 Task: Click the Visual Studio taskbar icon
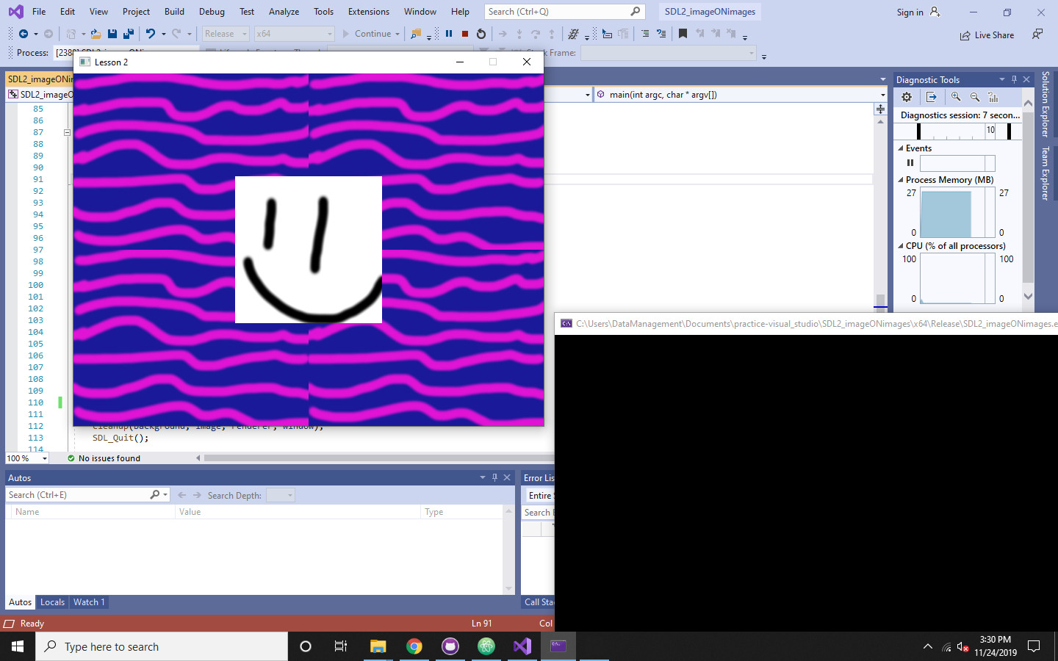(x=522, y=646)
